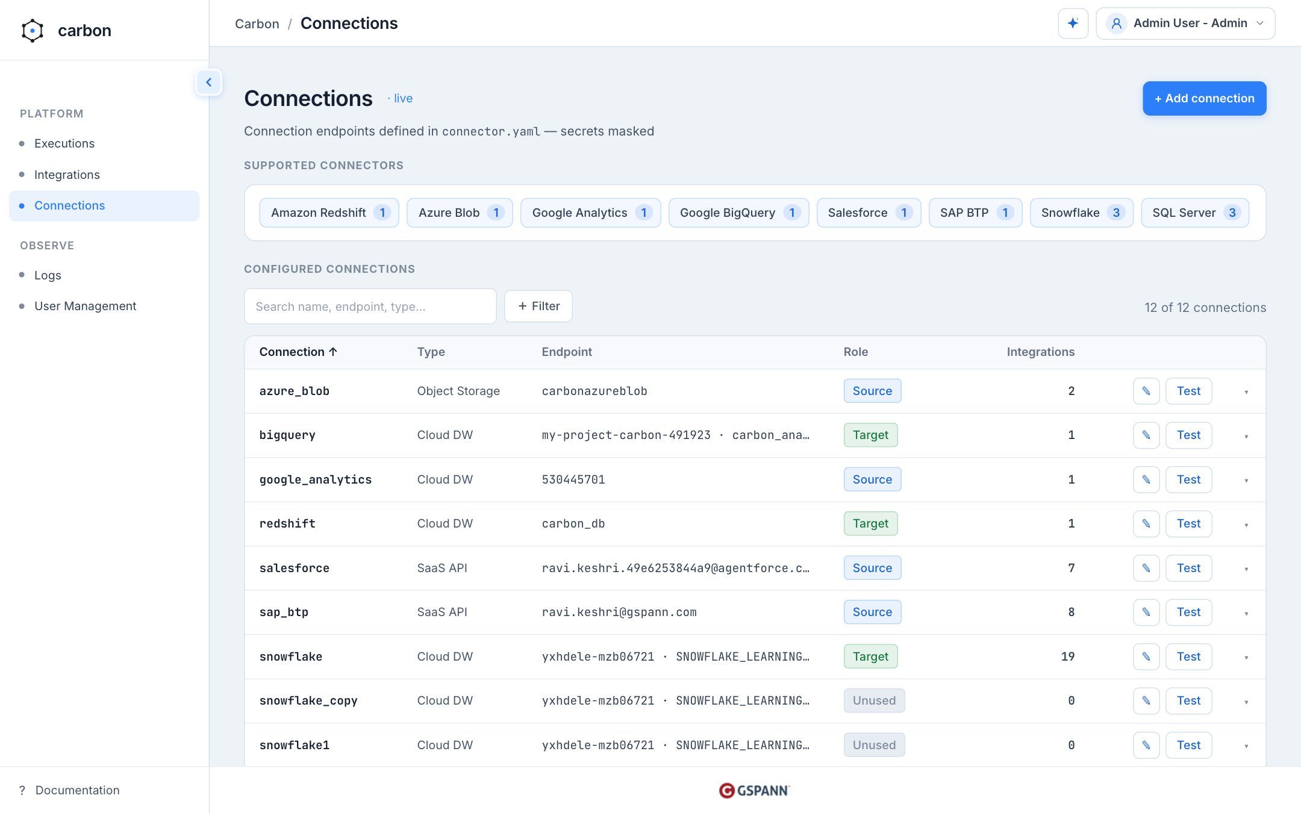The height and width of the screenshot is (813, 1301).
Task: Edit the snowflake connection pencil icon
Action: coord(1146,657)
